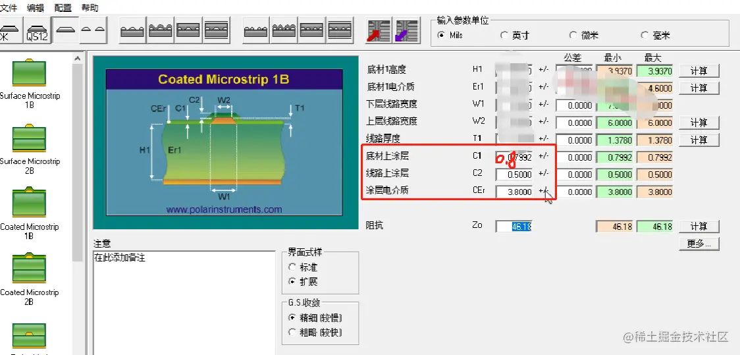The height and width of the screenshot is (355, 740).
Task: Click 计算 button for Er1 row
Action: click(699, 88)
